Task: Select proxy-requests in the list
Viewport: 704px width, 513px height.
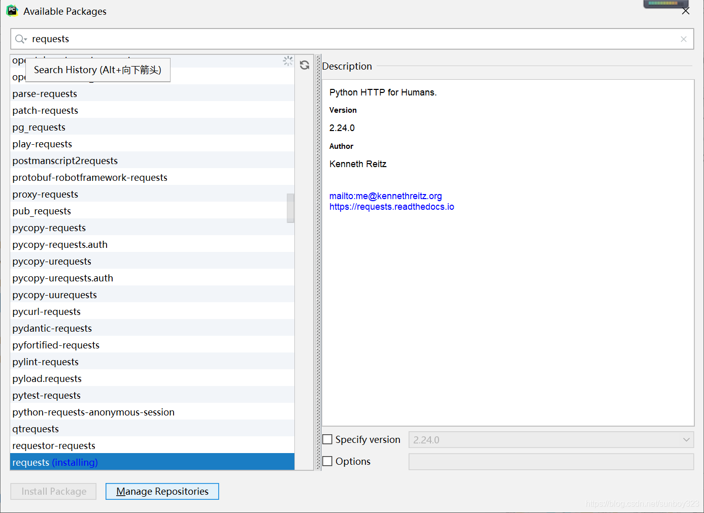Action: pos(152,194)
